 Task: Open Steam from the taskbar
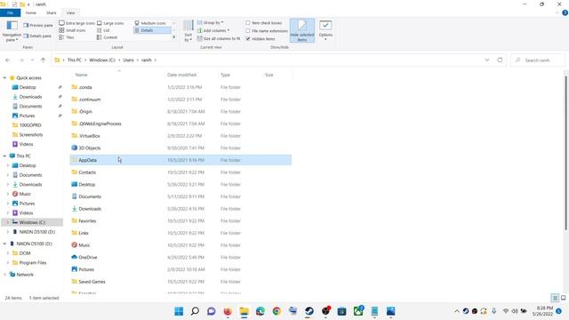click(x=309, y=311)
